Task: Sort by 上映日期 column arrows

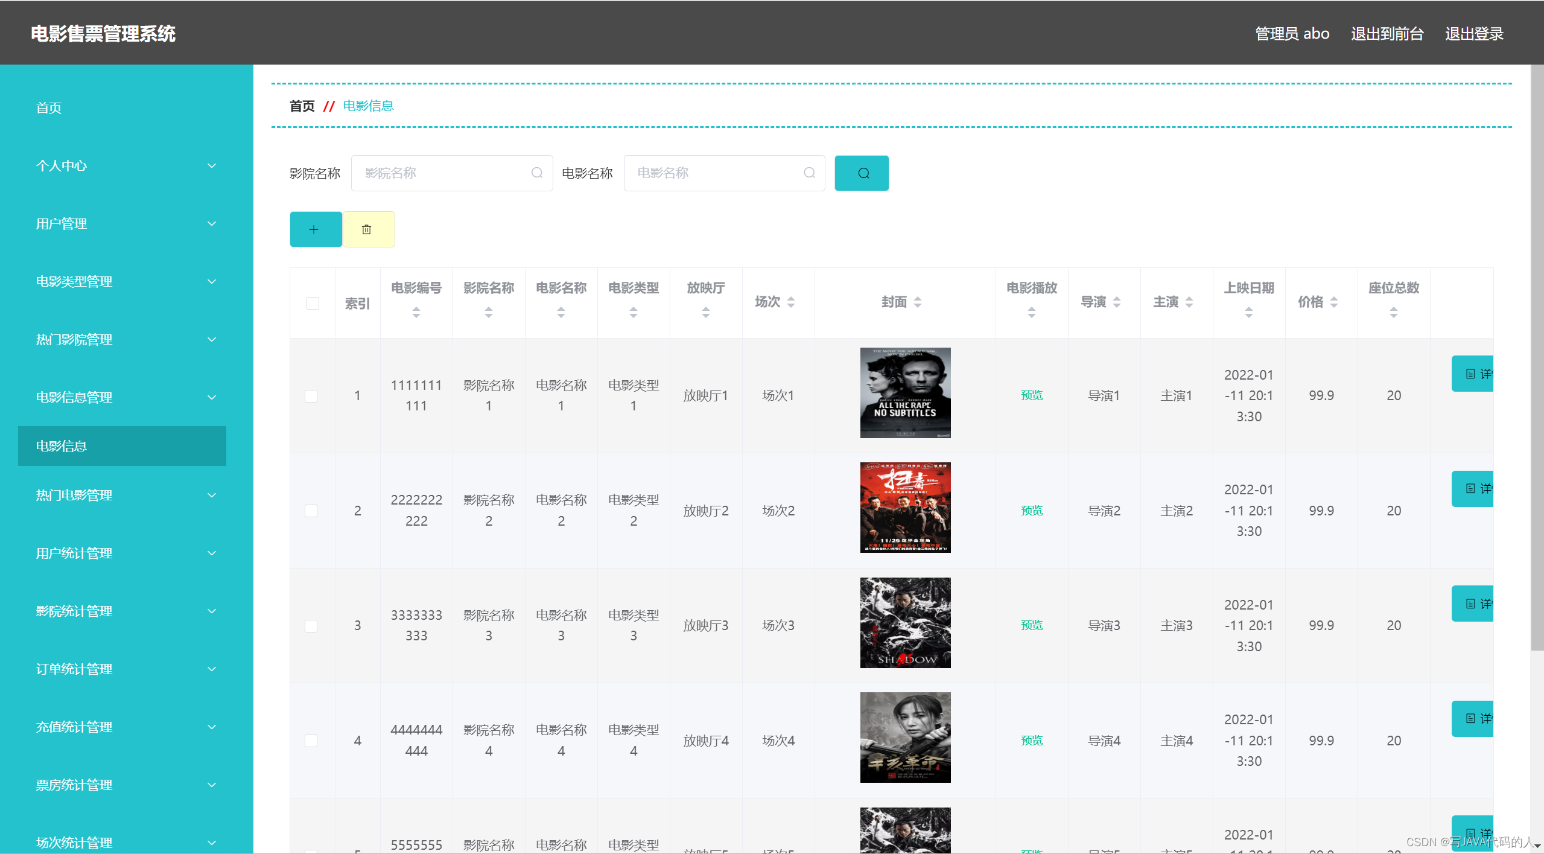Action: pos(1249,312)
